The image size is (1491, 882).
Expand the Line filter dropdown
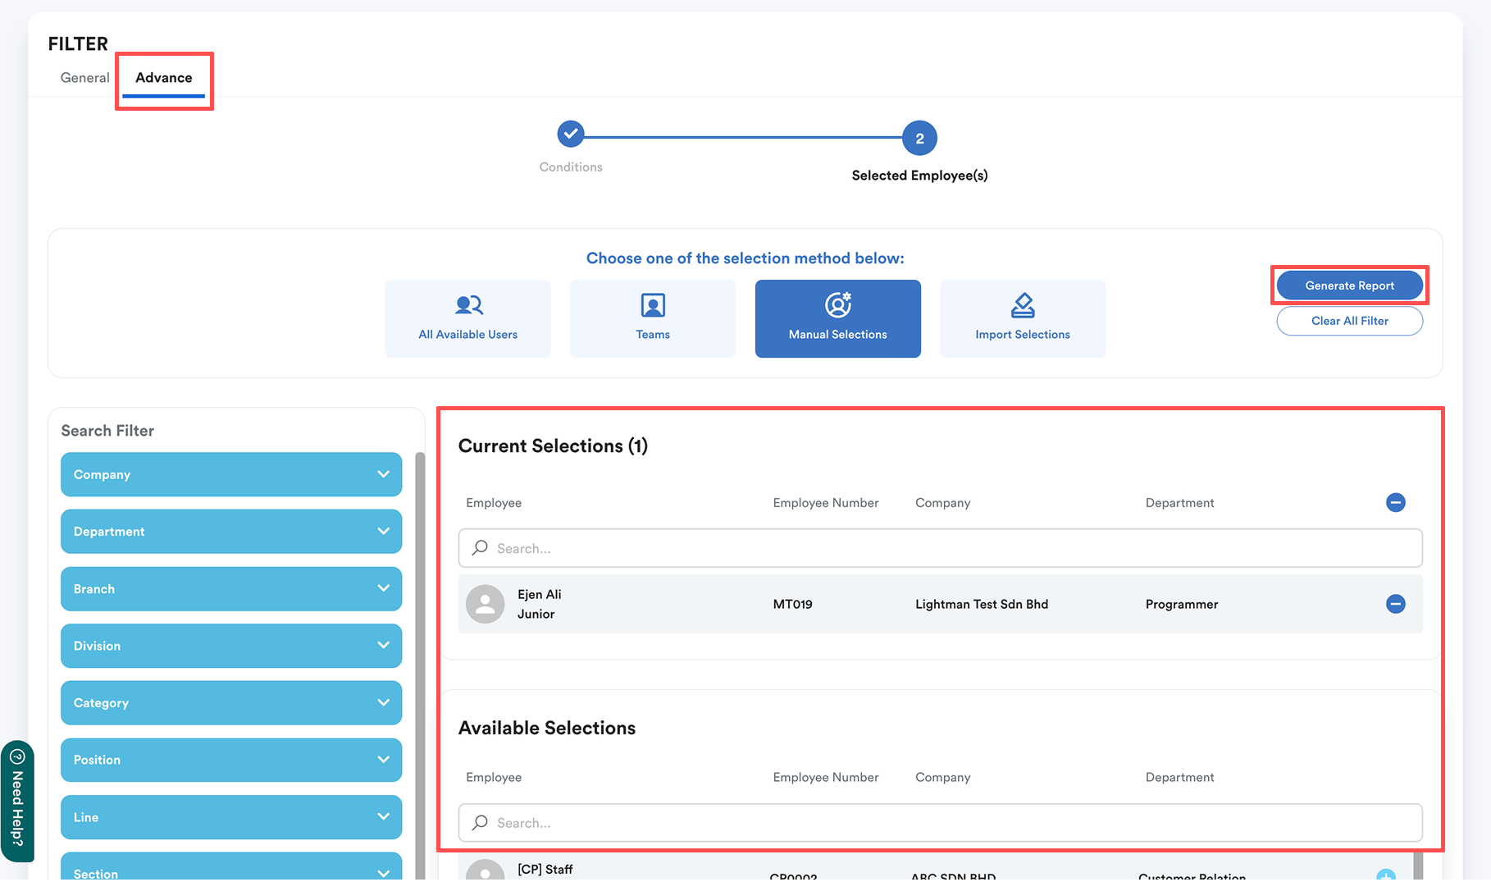pos(231,817)
